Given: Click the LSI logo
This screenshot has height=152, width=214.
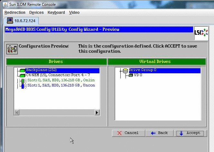Looking at the screenshot, I should 201,33.
